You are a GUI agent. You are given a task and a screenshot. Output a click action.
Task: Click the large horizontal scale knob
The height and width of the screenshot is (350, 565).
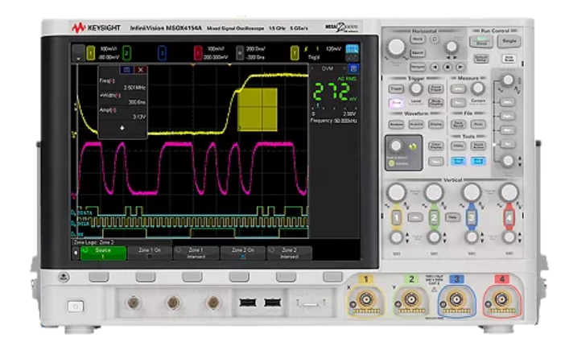coord(396,47)
